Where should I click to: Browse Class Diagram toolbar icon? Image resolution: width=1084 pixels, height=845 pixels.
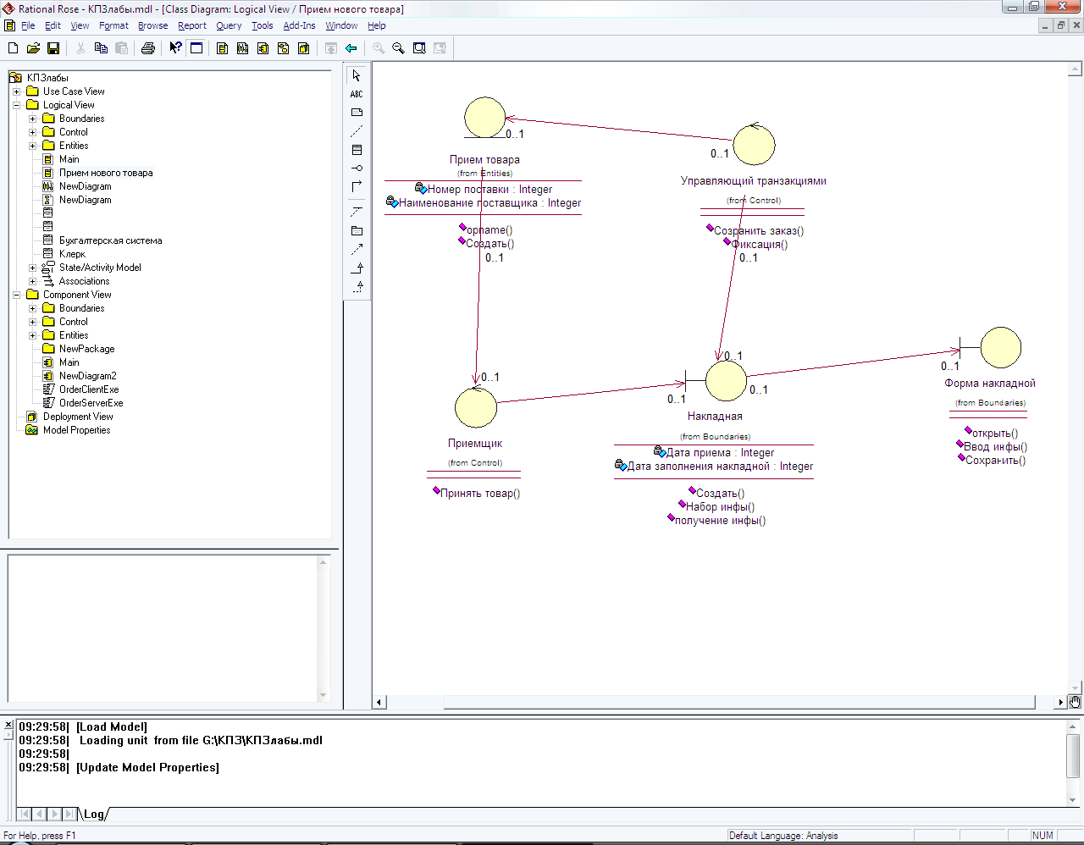(x=222, y=48)
